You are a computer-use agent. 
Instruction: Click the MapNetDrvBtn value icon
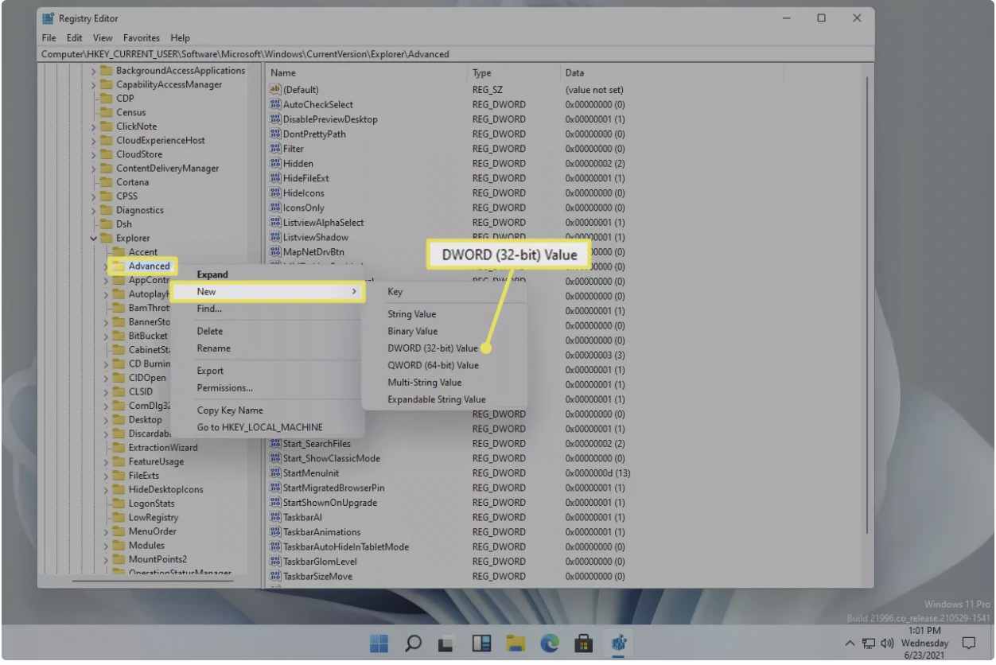click(276, 252)
